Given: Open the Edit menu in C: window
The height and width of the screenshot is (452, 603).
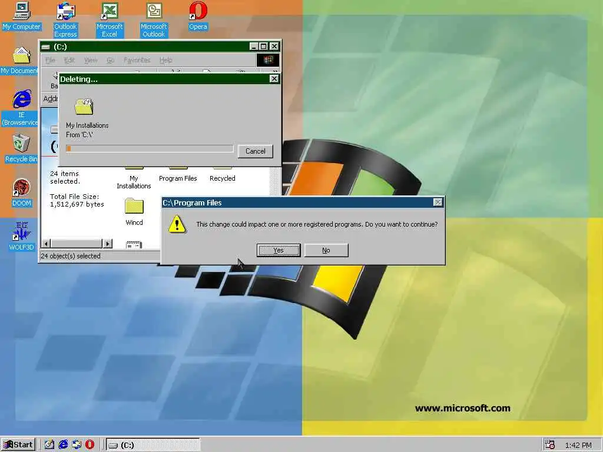Looking at the screenshot, I should [x=69, y=60].
